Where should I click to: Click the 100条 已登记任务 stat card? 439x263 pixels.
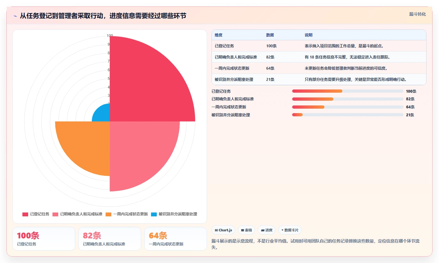(44, 239)
